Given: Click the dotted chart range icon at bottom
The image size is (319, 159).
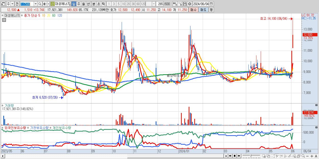Looking at the screenshot, I should (x=272, y=156).
